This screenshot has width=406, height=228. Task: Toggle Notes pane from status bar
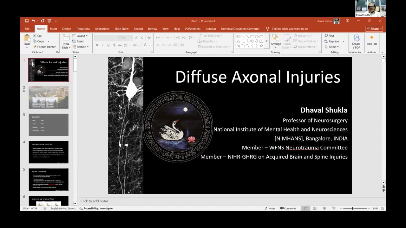(x=270, y=208)
